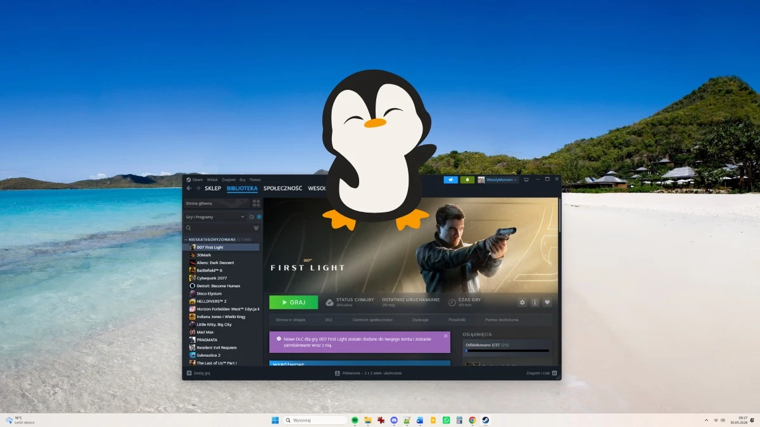Dismiss the purple DLC notification

pyautogui.click(x=445, y=336)
